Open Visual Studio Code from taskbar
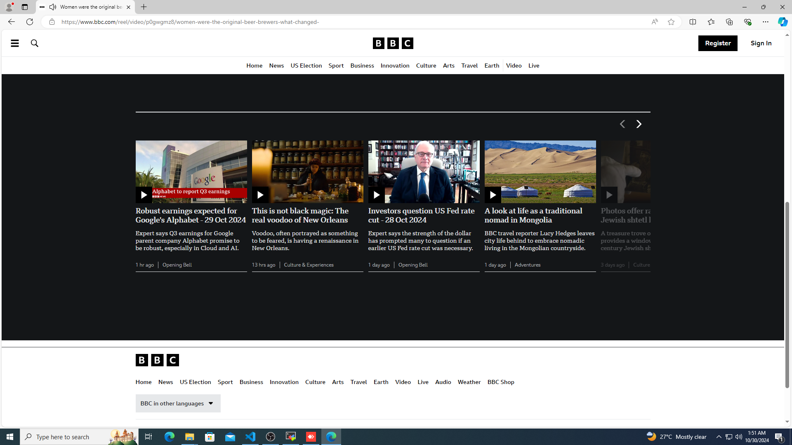 [250, 437]
